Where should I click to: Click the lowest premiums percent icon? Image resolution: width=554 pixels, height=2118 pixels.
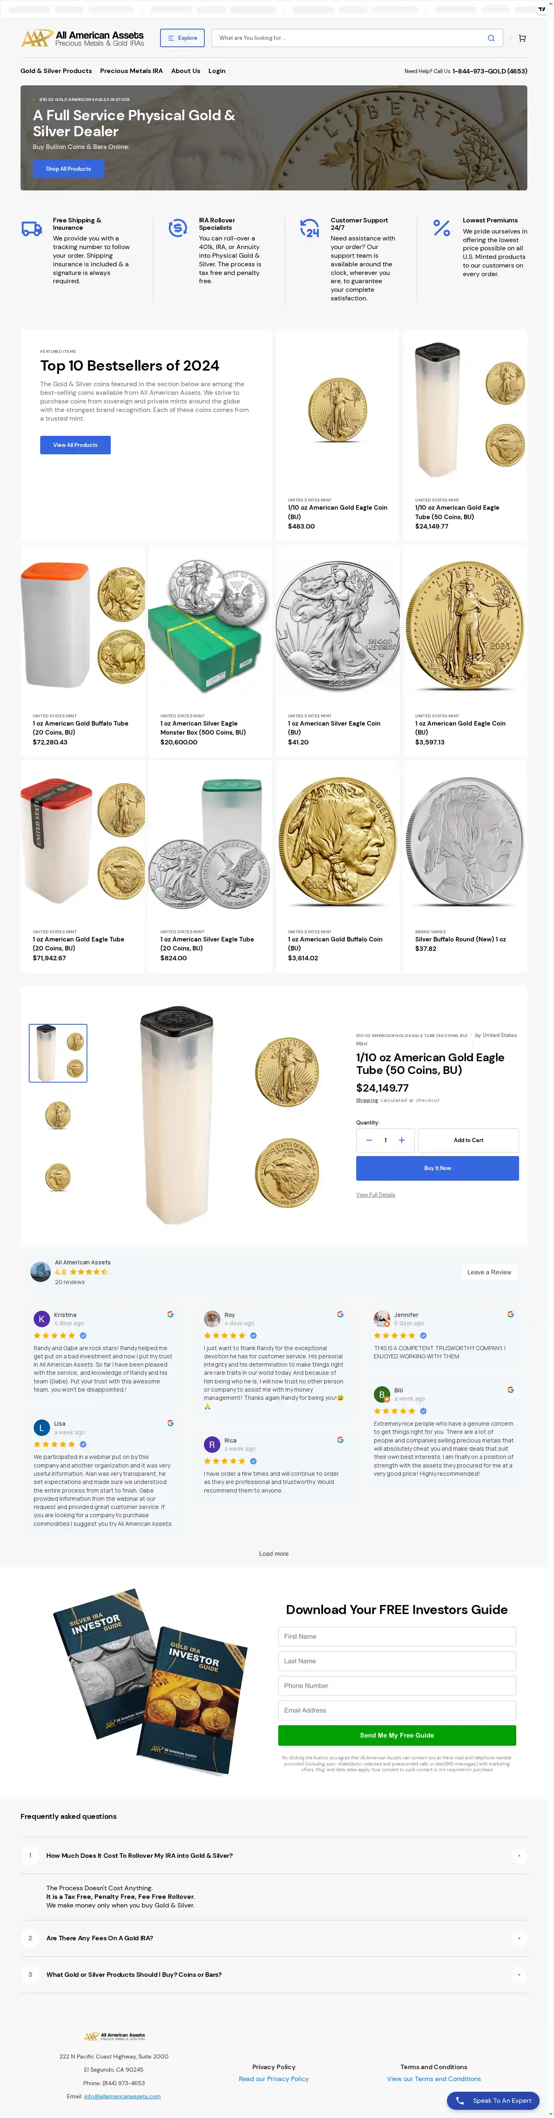(x=442, y=228)
